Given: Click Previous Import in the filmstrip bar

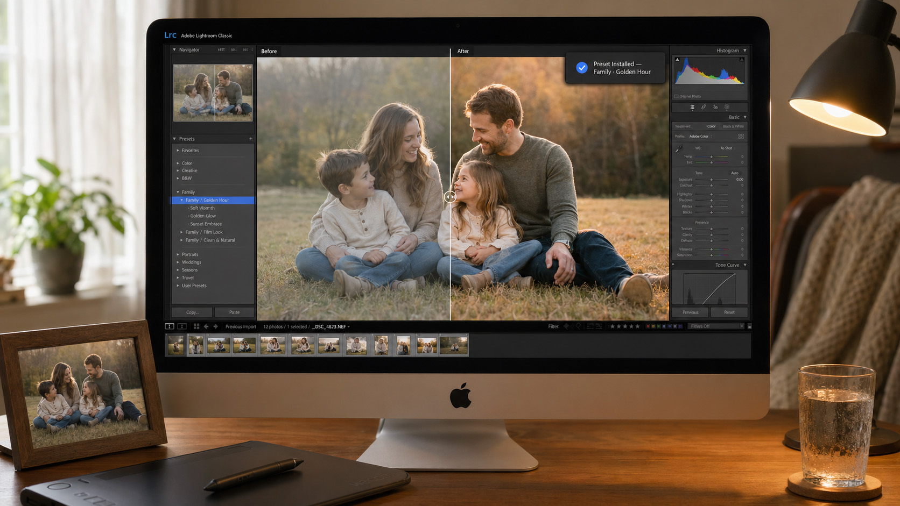Looking at the screenshot, I should tap(241, 326).
